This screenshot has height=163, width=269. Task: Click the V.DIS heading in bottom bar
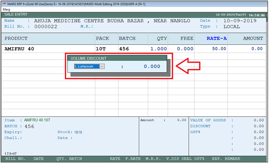point(172,159)
